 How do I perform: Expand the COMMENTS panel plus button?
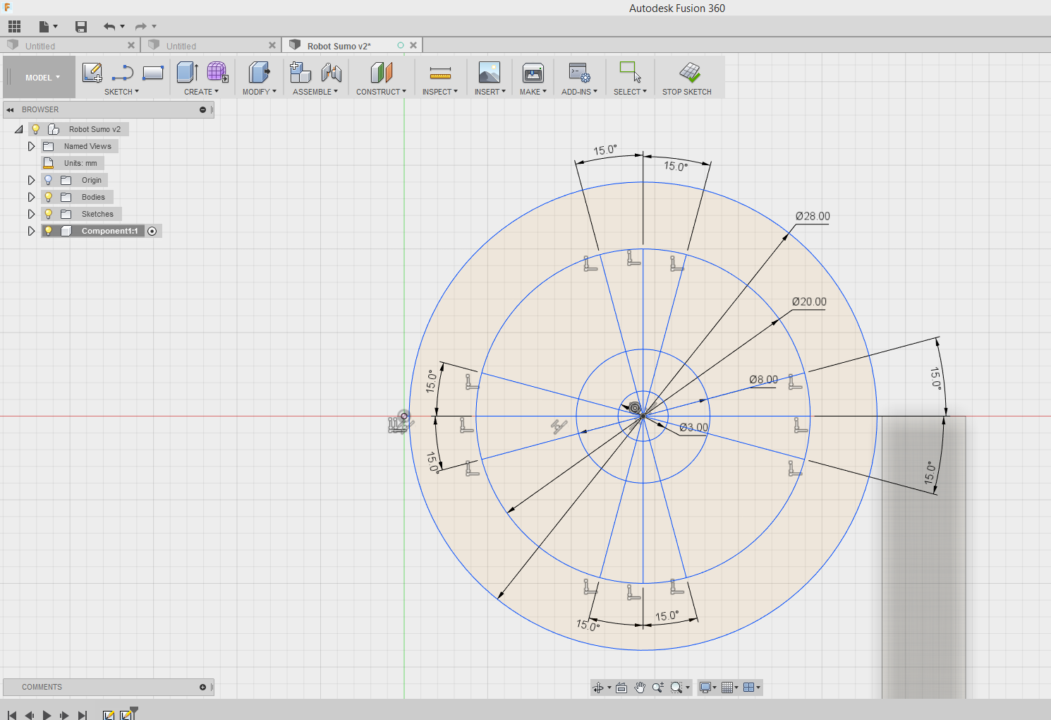click(x=202, y=687)
